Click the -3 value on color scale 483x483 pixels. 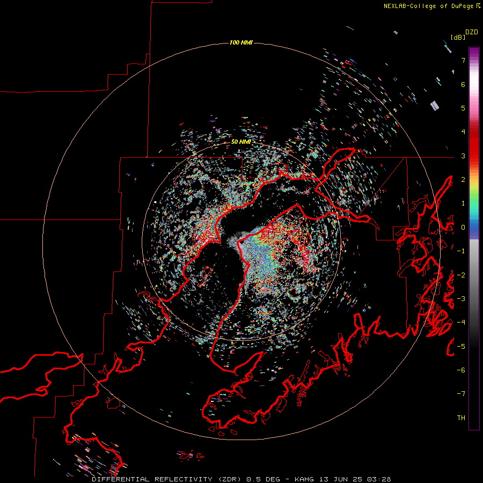pos(461,299)
